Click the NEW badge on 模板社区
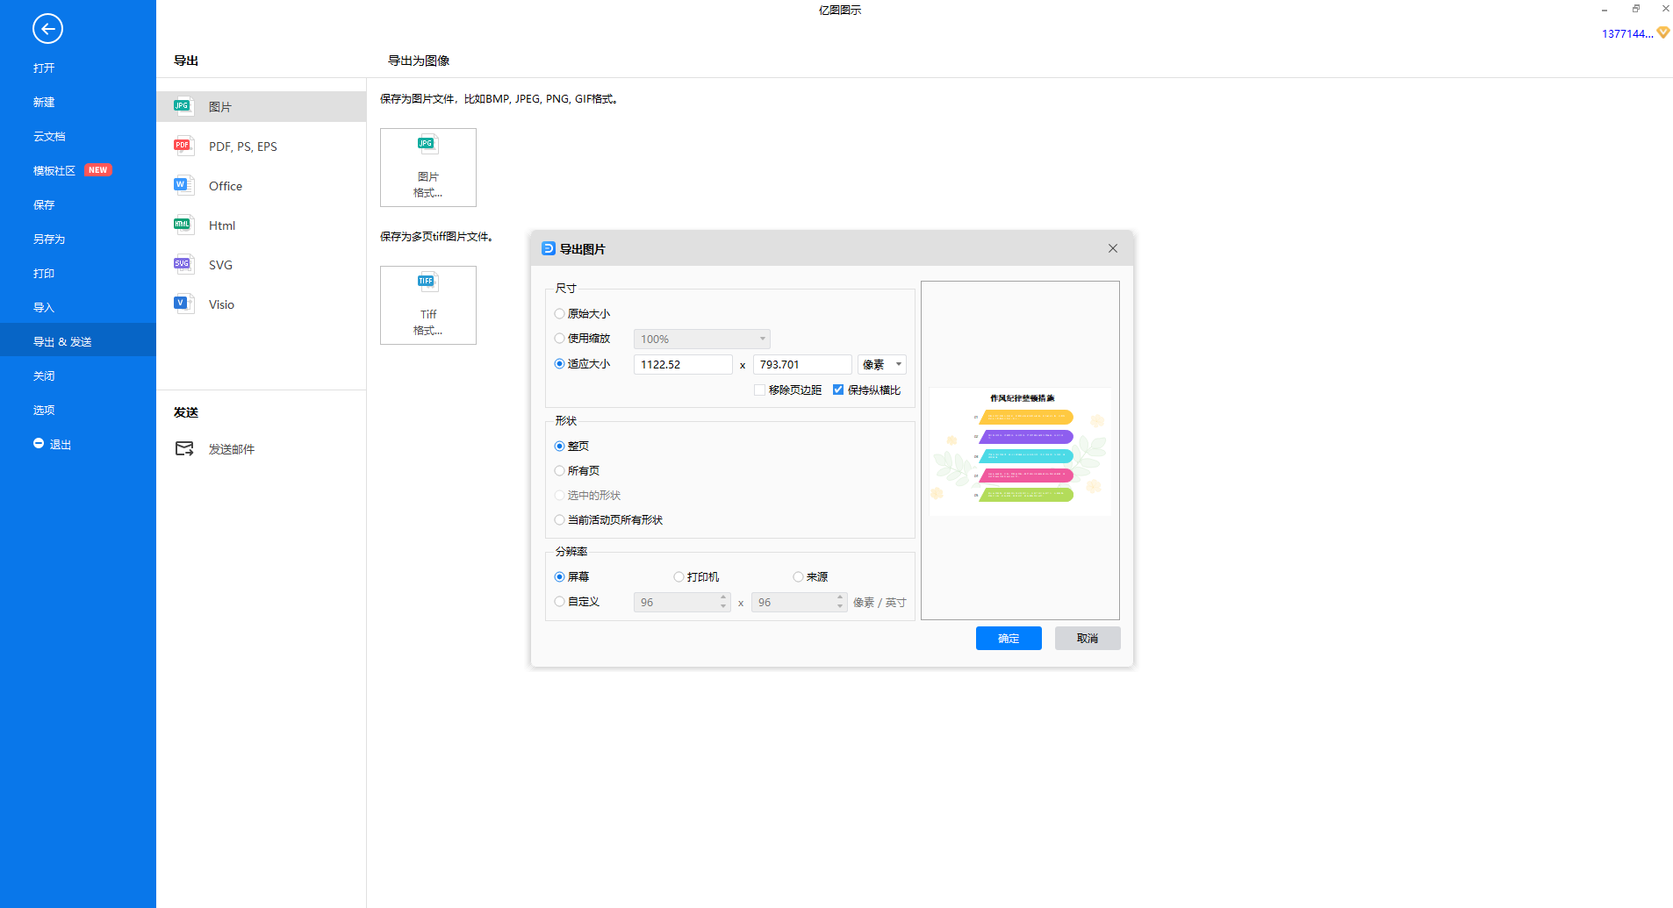This screenshot has width=1673, height=908. [x=98, y=170]
